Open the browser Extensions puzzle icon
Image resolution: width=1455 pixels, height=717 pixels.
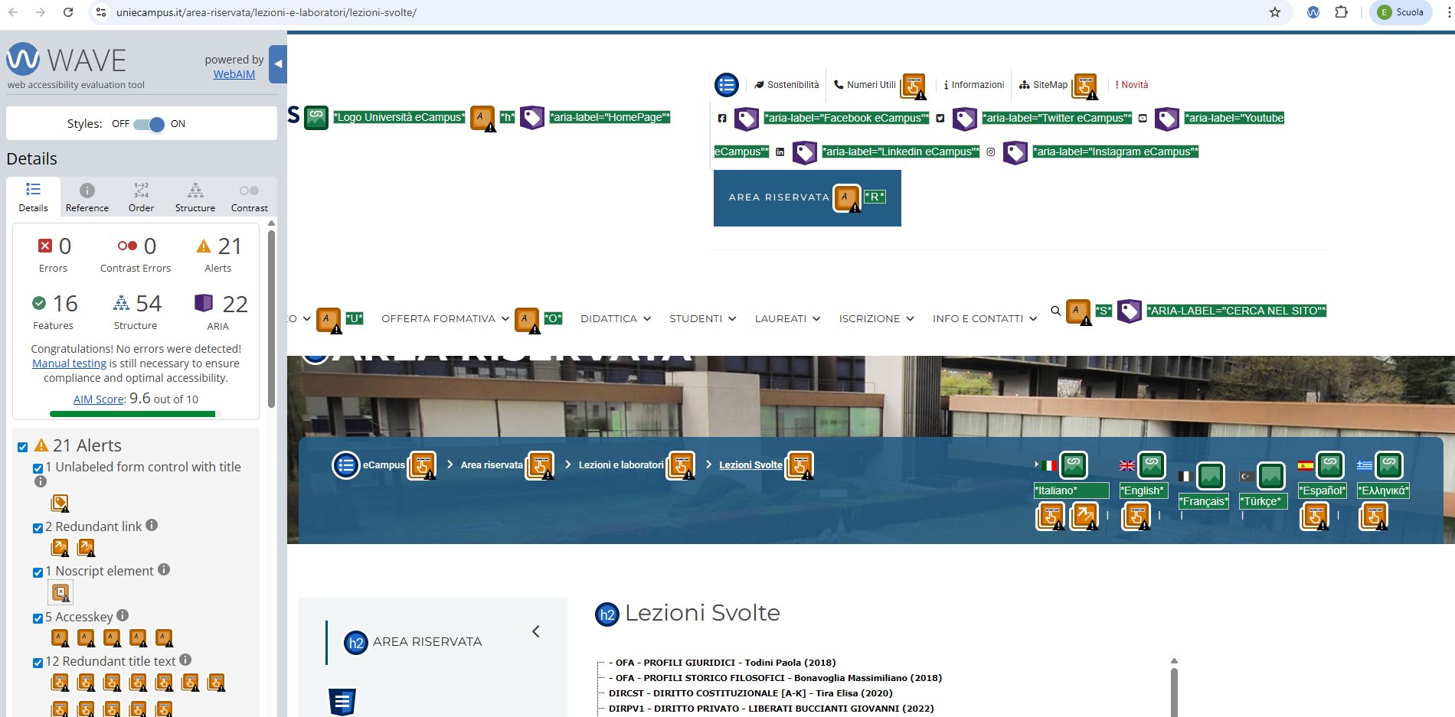click(1341, 12)
